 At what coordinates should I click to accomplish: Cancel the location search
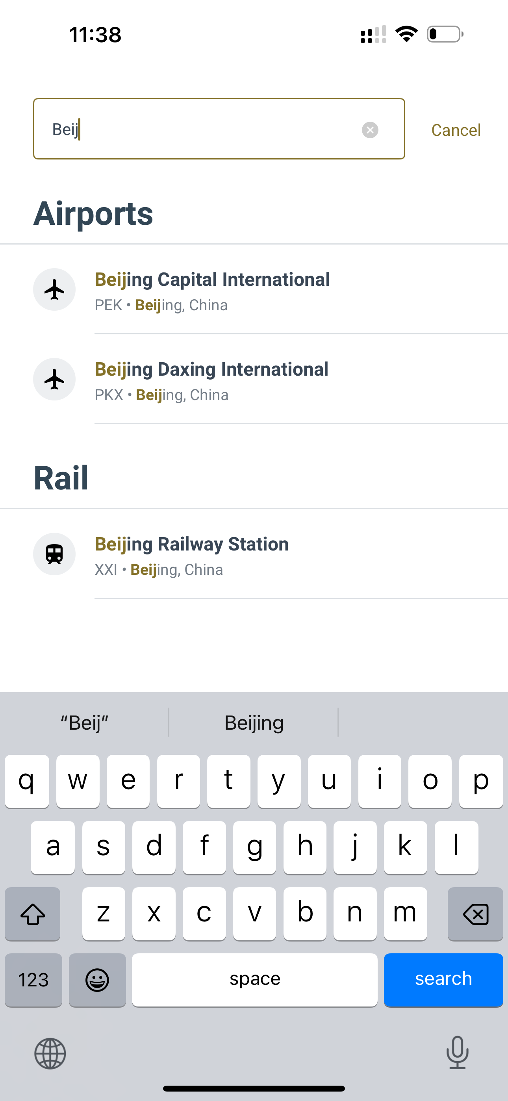(x=456, y=130)
